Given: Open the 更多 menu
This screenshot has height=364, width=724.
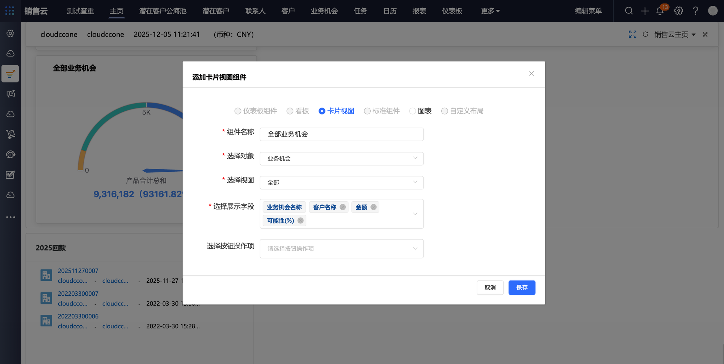Looking at the screenshot, I should pos(490,11).
